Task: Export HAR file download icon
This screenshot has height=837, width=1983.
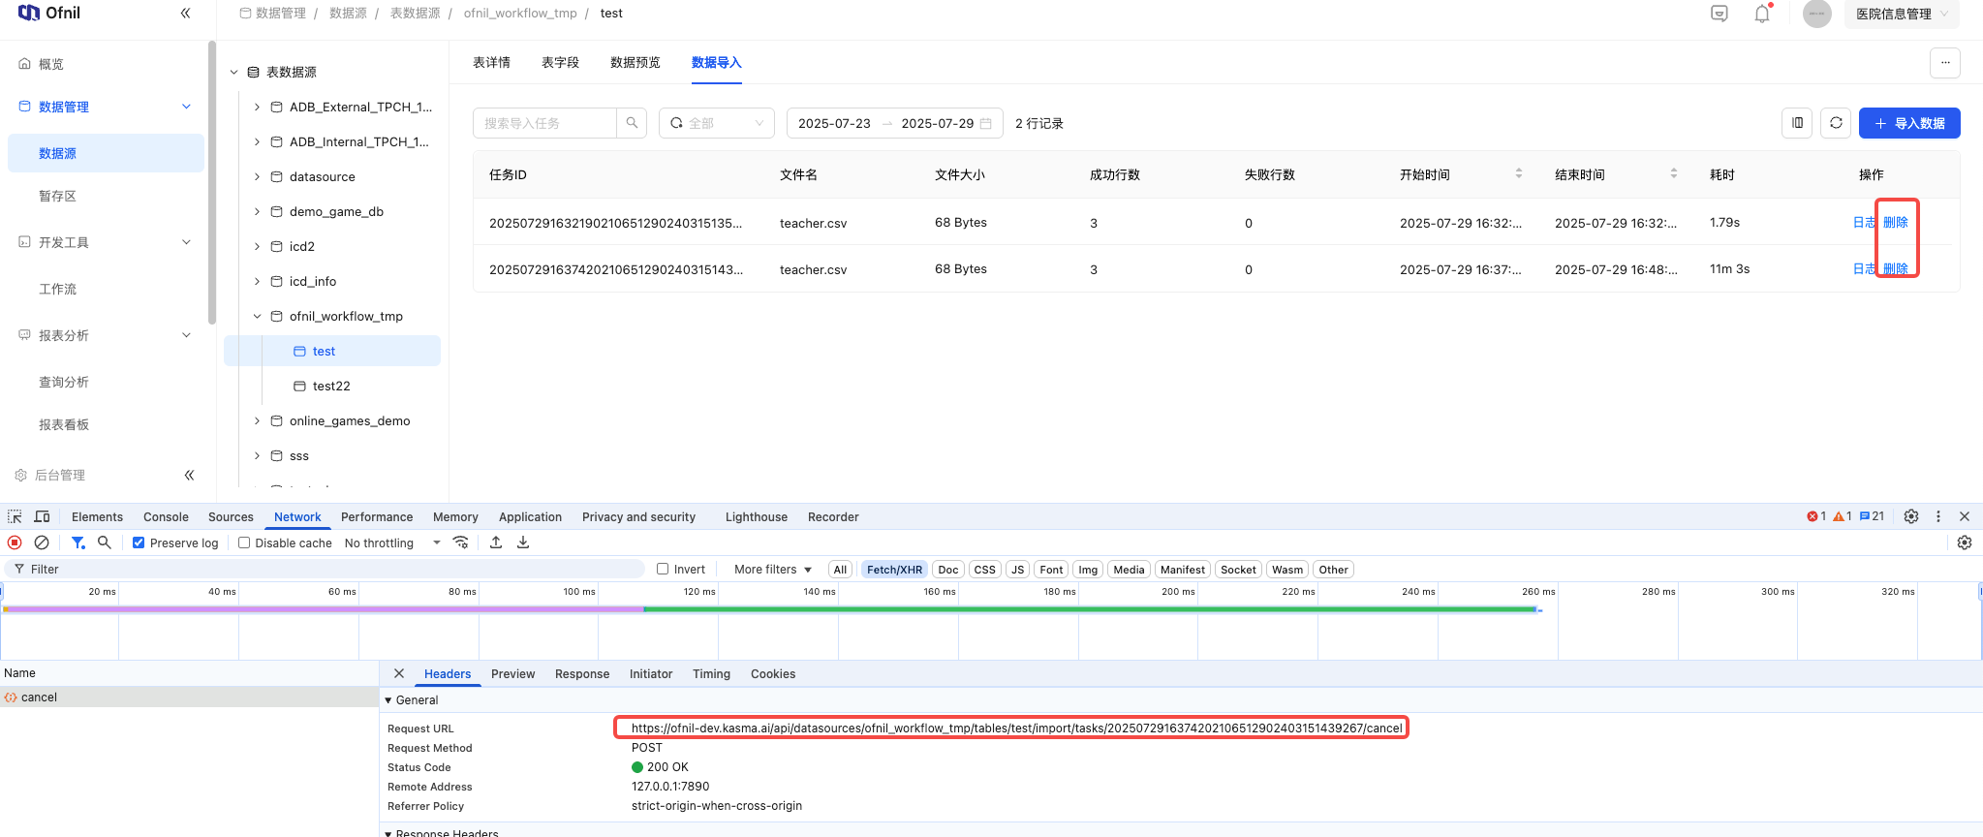Action: (x=523, y=542)
